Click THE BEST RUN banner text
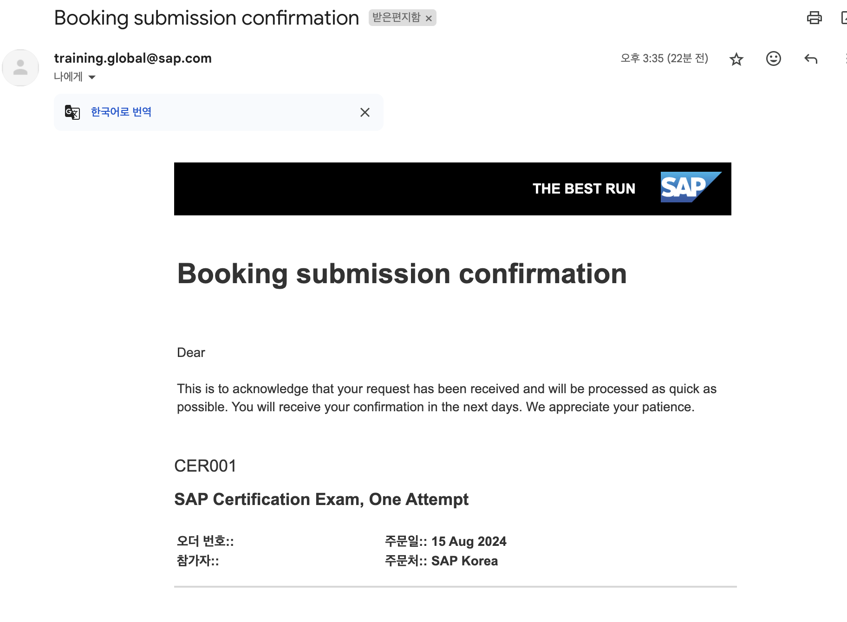The height and width of the screenshot is (622, 847). coord(584,188)
